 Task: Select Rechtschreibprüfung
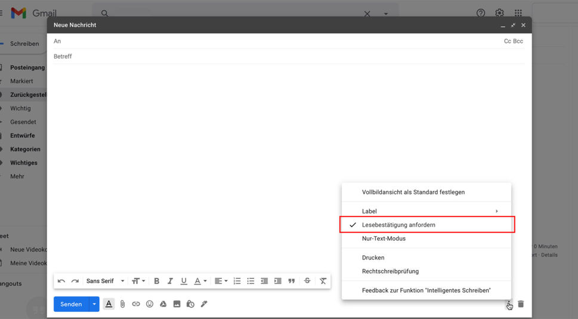(x=426, y=271)
